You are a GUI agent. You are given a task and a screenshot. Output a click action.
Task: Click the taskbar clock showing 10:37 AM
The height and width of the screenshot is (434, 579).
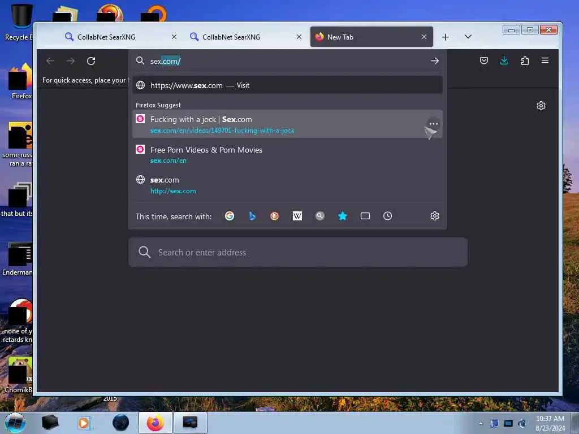point(550,423)
